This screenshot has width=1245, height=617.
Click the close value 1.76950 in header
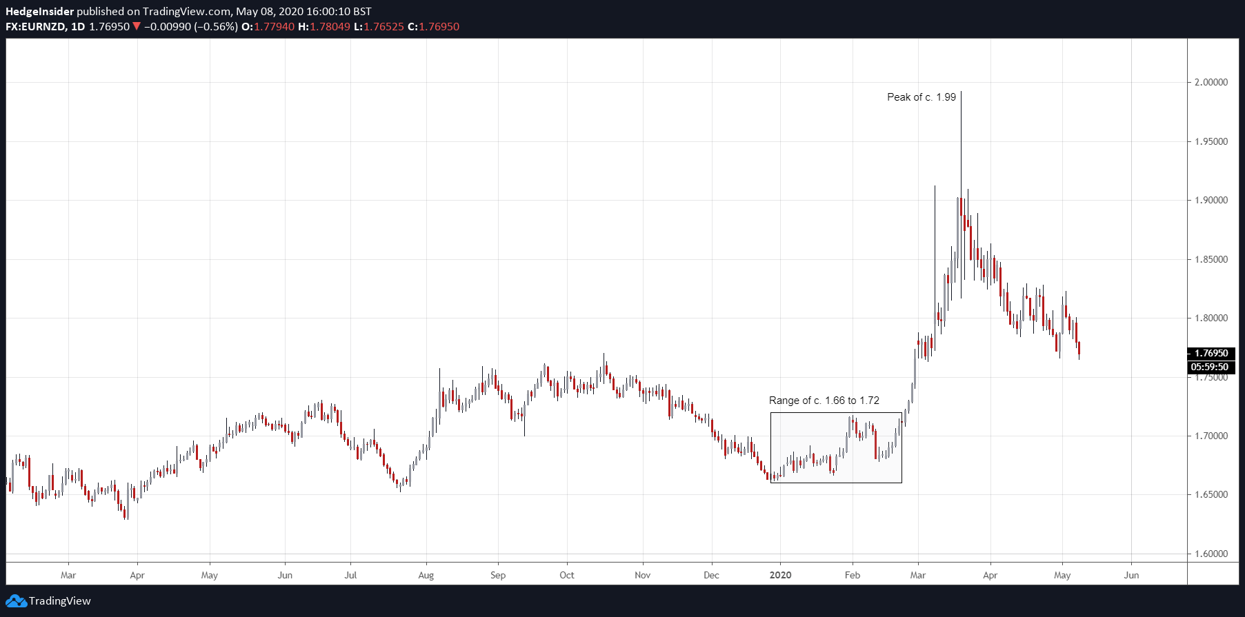click(x=439, y=27)
